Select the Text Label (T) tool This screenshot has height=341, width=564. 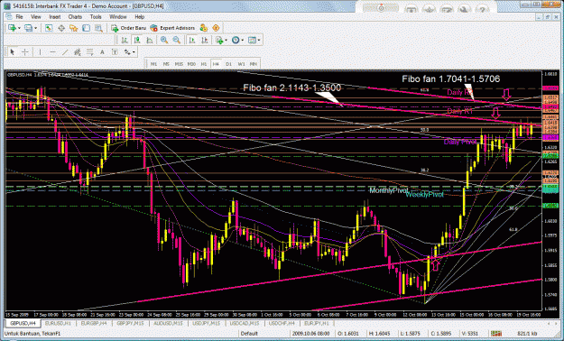[115, 52]
